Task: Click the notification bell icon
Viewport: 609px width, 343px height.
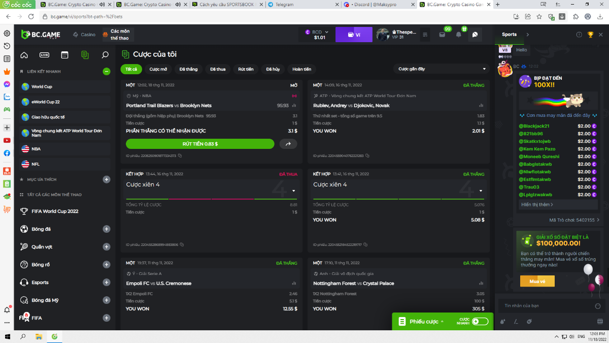Action: 459,35
